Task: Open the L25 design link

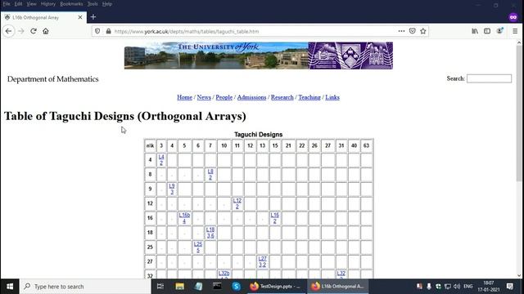Action: [198, 247]
